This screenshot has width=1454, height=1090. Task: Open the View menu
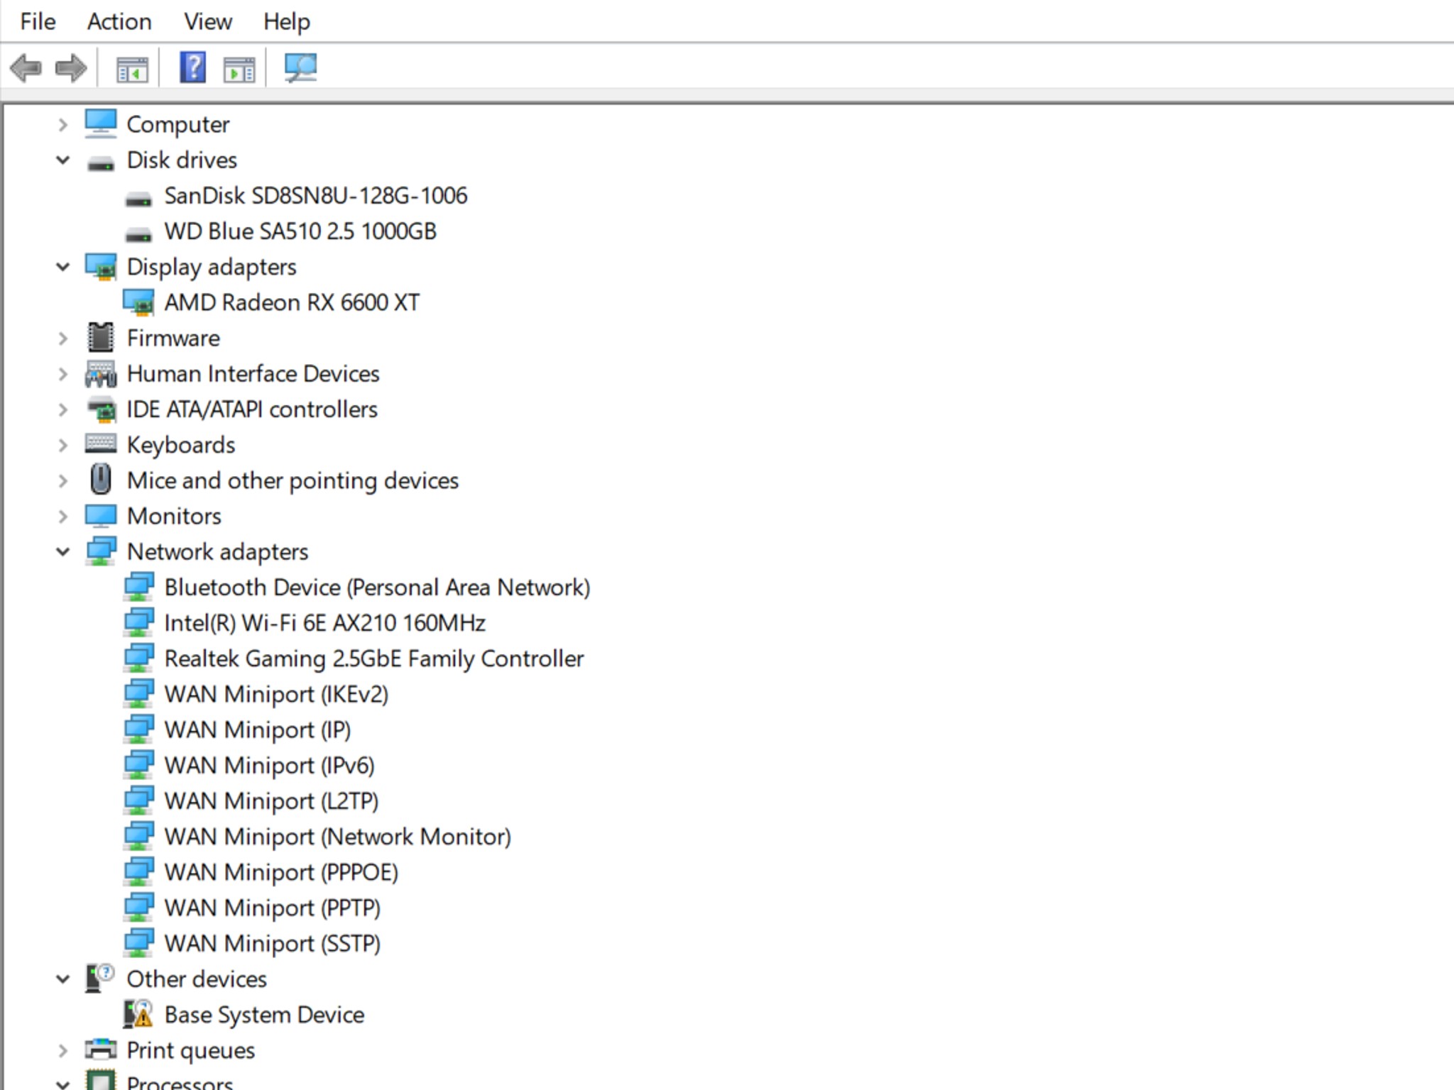[x=207, y=21]
